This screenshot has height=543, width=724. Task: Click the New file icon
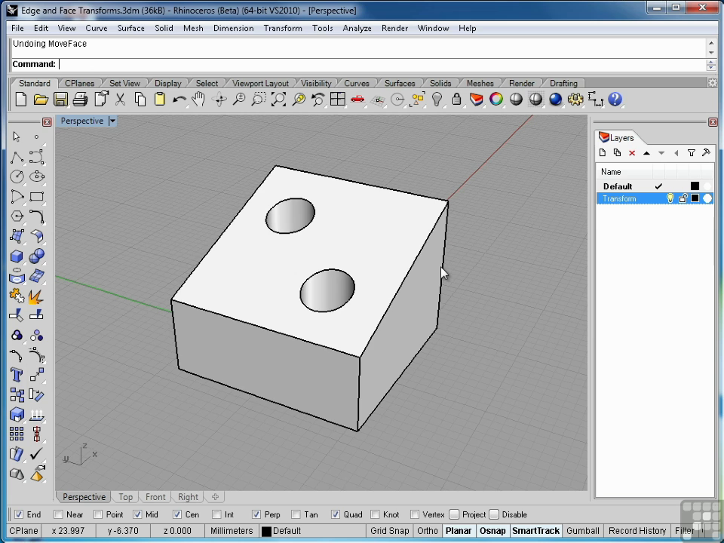[21, 100]
